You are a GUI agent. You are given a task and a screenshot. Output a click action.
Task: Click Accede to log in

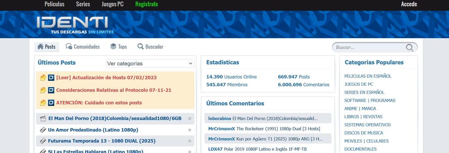(x=409, y=4)
